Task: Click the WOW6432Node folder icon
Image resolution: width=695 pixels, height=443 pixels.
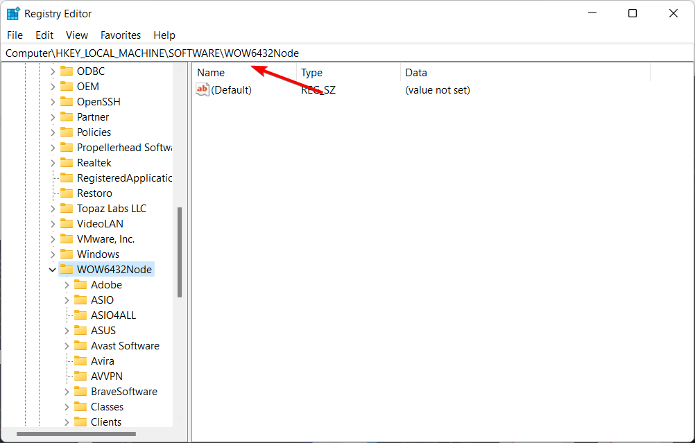Action: point(67,270)
